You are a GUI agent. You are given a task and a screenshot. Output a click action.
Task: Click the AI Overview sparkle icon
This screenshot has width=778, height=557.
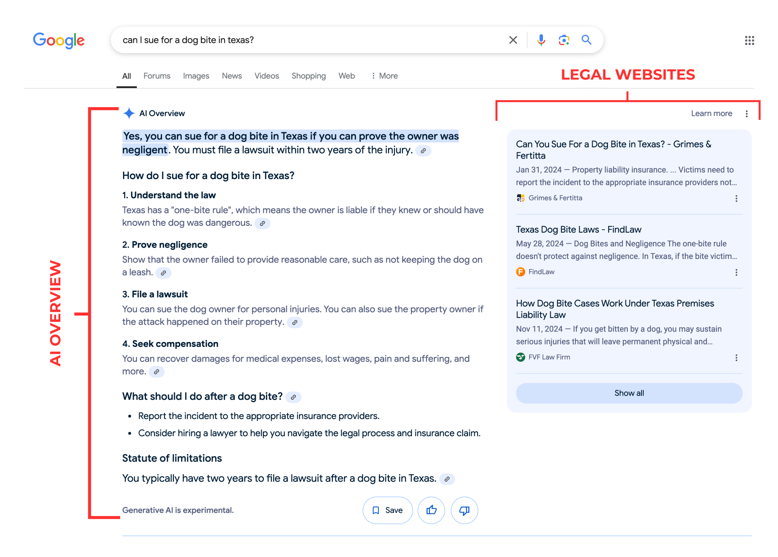pos(129,113)
